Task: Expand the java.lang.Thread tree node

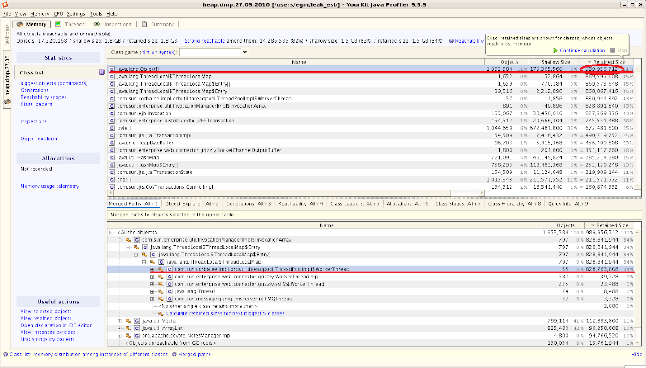Action: pyautogui.click(x=153, y=291)
